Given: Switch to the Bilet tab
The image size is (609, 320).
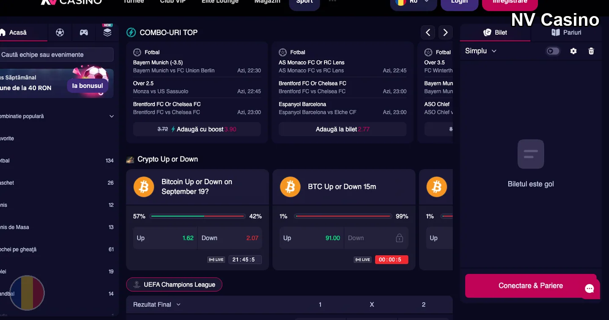Looking at the screenshot, I should pos(495,33).
